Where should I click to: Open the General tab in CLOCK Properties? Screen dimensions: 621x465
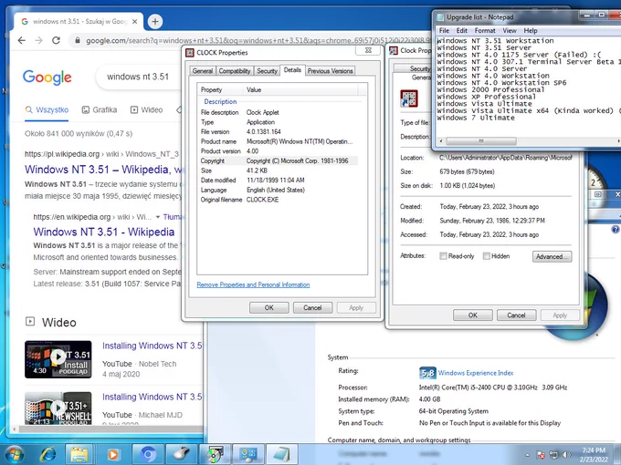coord(203,71)
